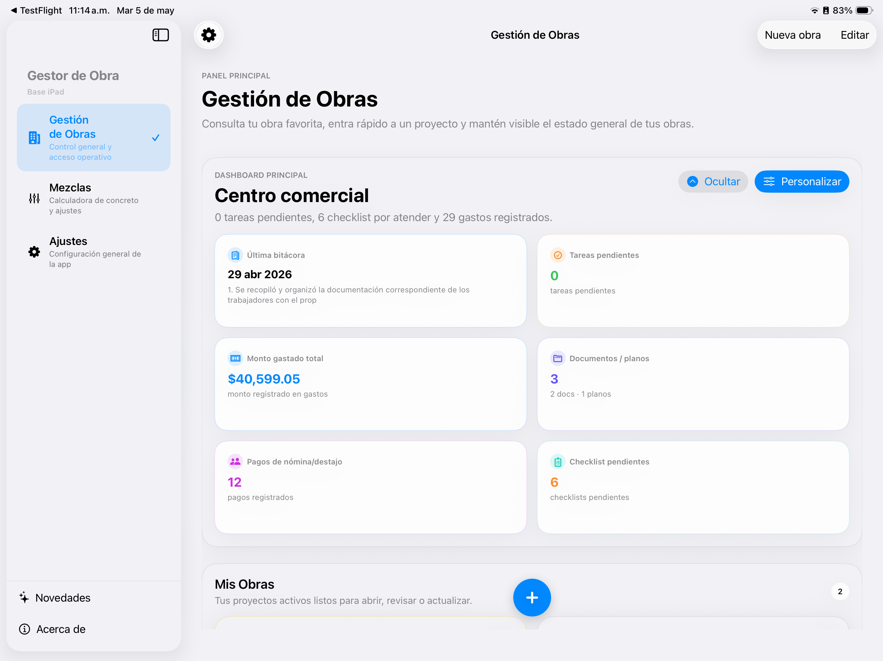Image resolution: width=883 pixels, height=661 pixels.
Task: Click the Wi-Fi icon in status bar
Action: click(814, 10)
